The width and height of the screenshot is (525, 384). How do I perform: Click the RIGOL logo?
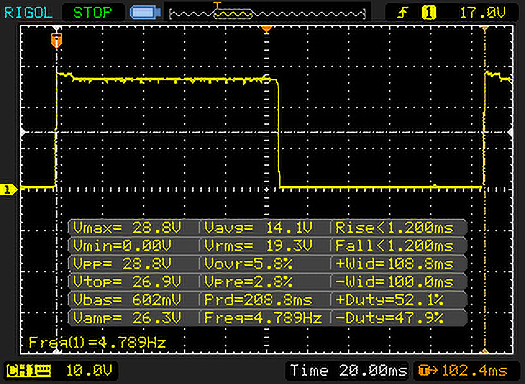pyautogui.click(x=28, y=13)
